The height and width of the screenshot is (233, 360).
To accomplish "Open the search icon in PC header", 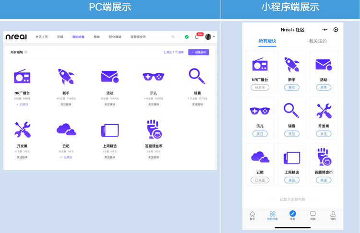I will (173, 37).
